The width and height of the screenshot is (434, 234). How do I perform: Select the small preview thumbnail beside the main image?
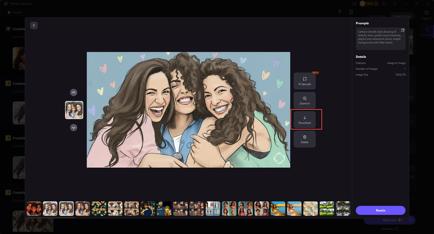[x=74, y=110]
